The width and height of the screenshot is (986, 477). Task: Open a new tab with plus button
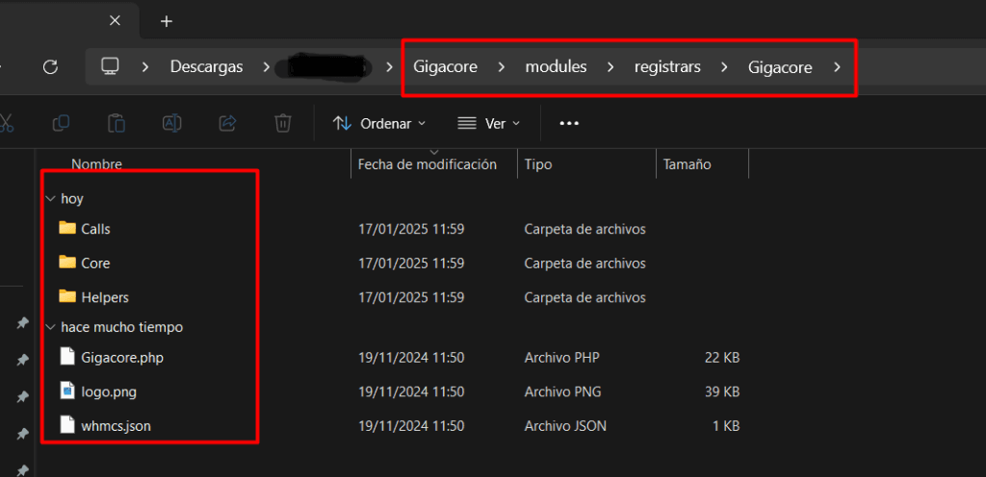[167, 21]
